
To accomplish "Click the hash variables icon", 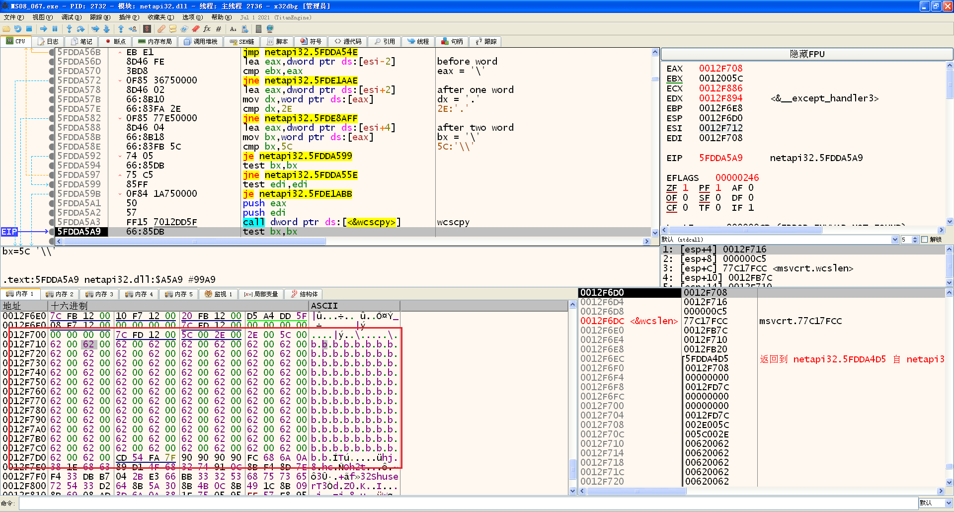I will coord(218,29).
